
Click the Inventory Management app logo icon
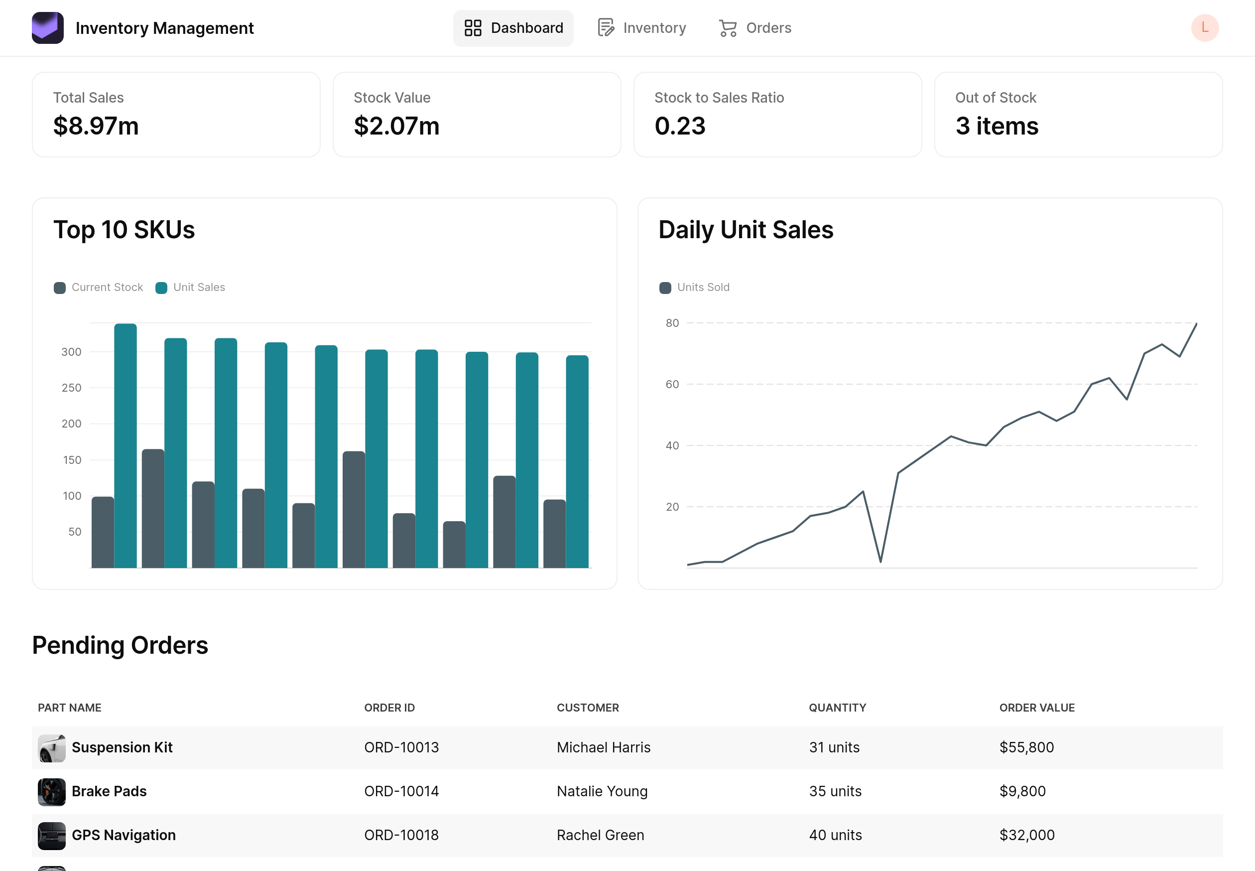point(49,28)
